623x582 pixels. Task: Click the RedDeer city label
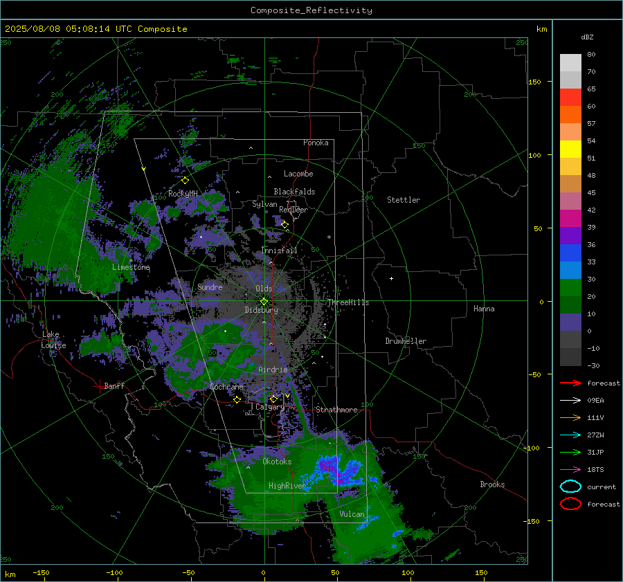click(x=294, y=210)
